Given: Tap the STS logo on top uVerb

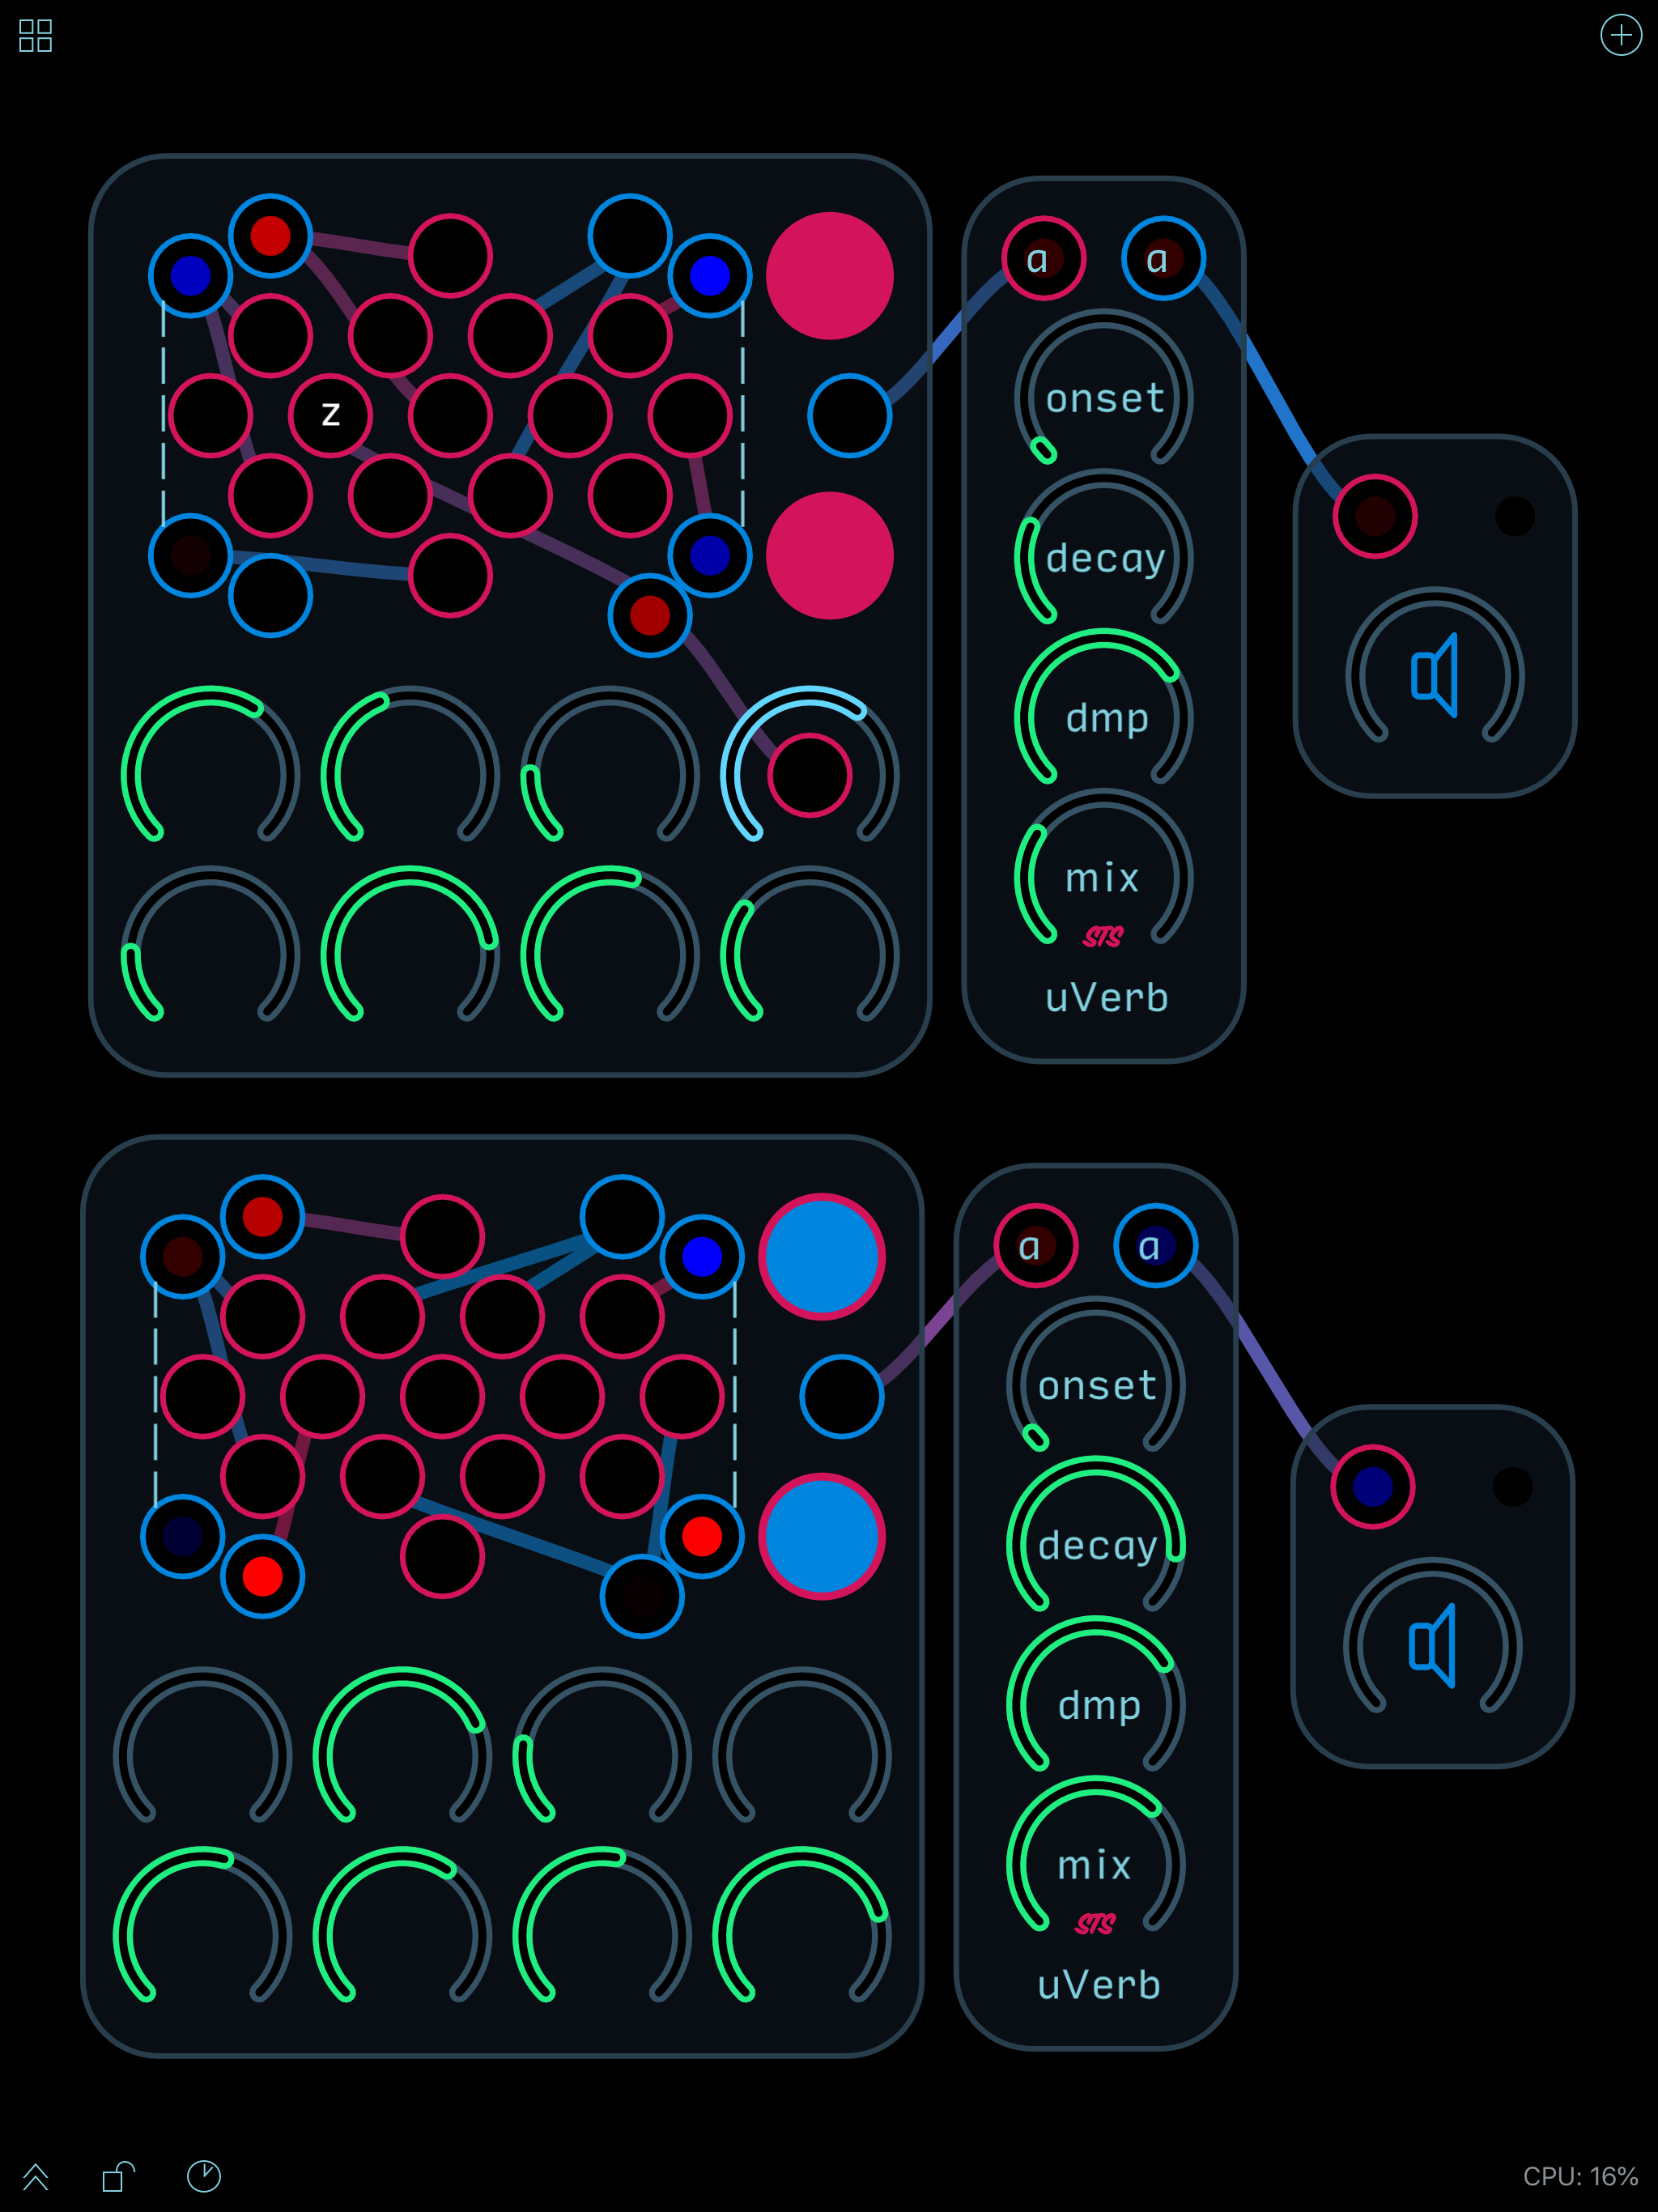Looking at the screenshot, I should (1103, 937).
